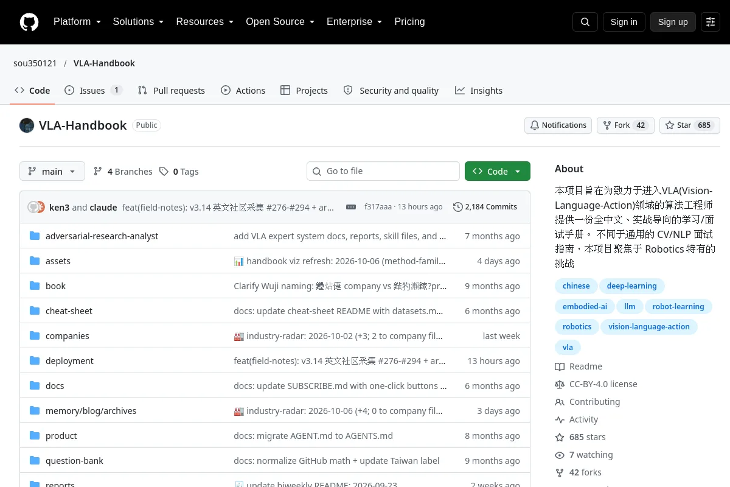Switch to the Pull requests tab
730x487 pixels.
click(172, 91)
